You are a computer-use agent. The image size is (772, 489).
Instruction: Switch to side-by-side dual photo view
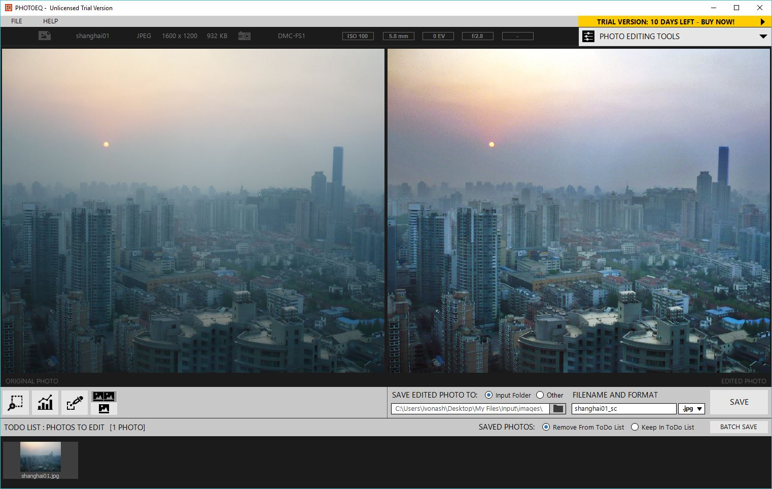[104, 397]
